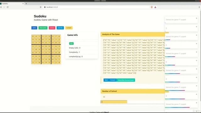
Task: Click the solved count value below Number of Solved
Action: (x=104, y=97)
